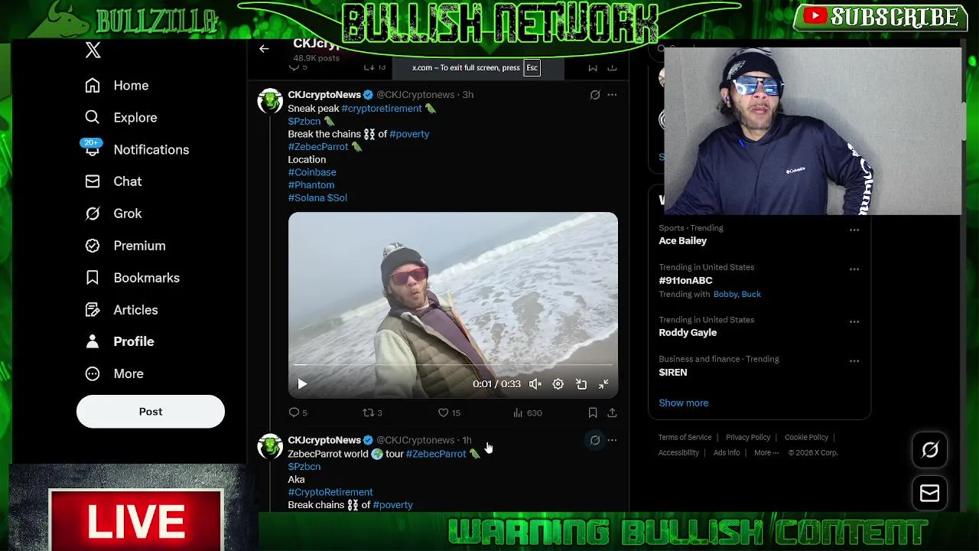Go back with the left arrow
The width and height of the screenshot is (979, 551).
point(264,49)
